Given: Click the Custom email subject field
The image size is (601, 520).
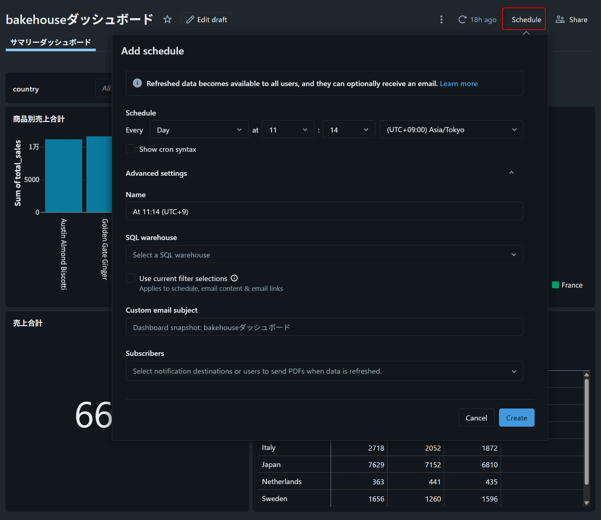Looking at the screenshot, I should pos(324,327).
